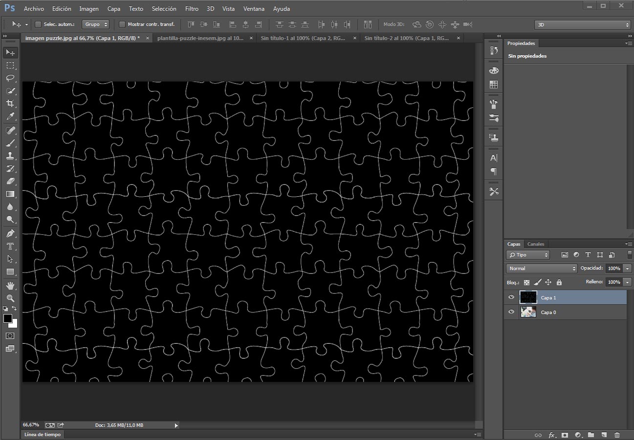
Task: Select the Horizontal Type tool
Action: [x=10, y=246]
